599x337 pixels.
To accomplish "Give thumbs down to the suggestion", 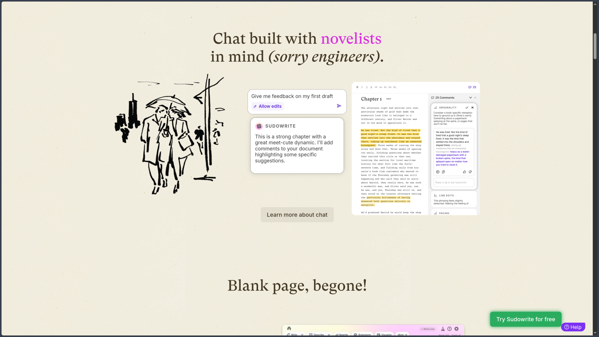I will [x=470, y=172].
